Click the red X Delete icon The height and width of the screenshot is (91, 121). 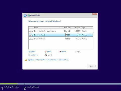(46, 52)
